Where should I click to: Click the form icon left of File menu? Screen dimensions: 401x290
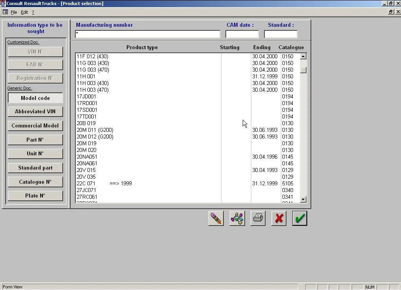tap(5, 12)
